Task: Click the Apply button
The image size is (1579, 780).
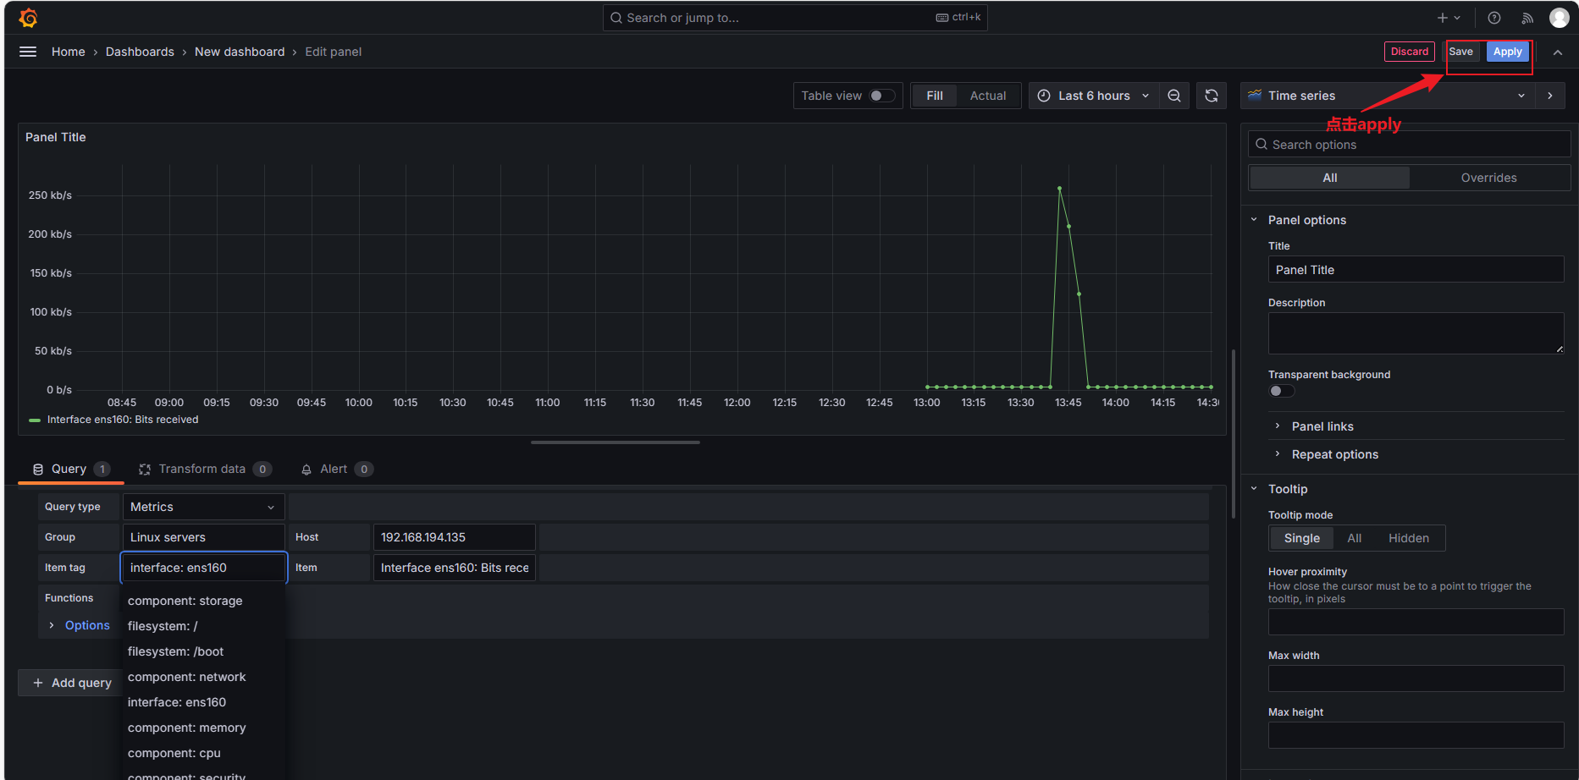Action: 1507,52
